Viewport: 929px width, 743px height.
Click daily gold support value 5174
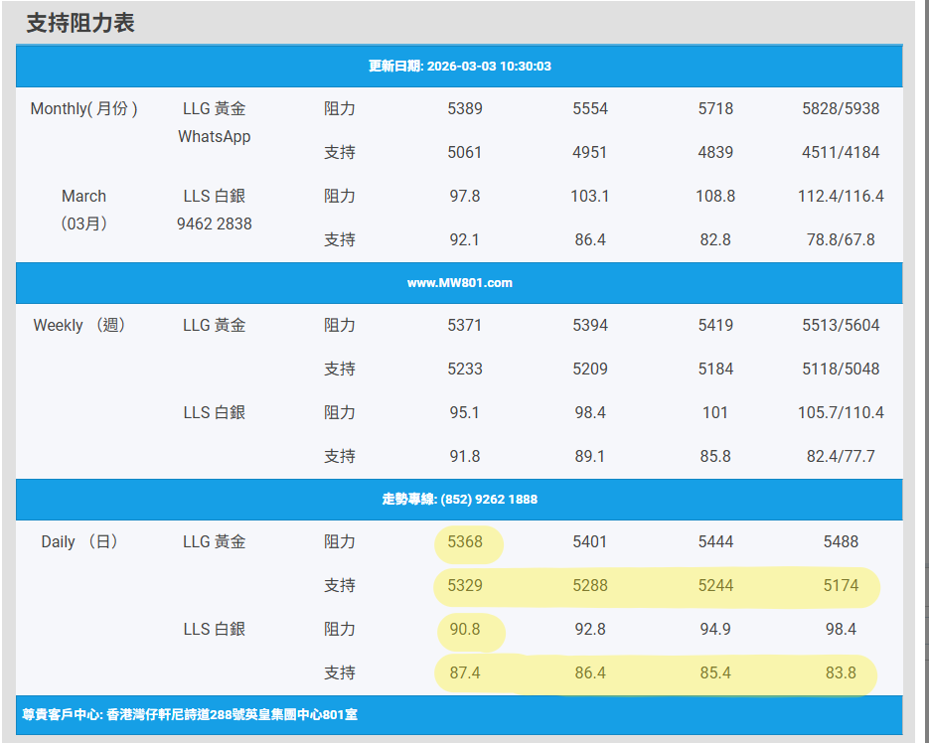[x=841, y=586]
